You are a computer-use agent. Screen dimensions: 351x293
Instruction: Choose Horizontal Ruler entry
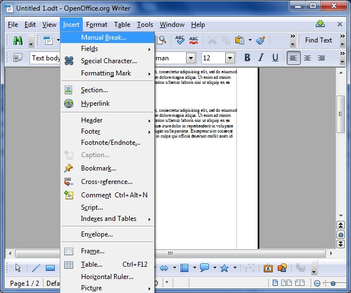[107, 277]
